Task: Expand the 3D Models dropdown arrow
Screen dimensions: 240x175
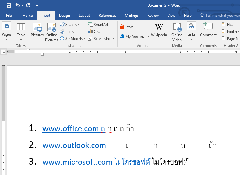Action: [84, 39]
